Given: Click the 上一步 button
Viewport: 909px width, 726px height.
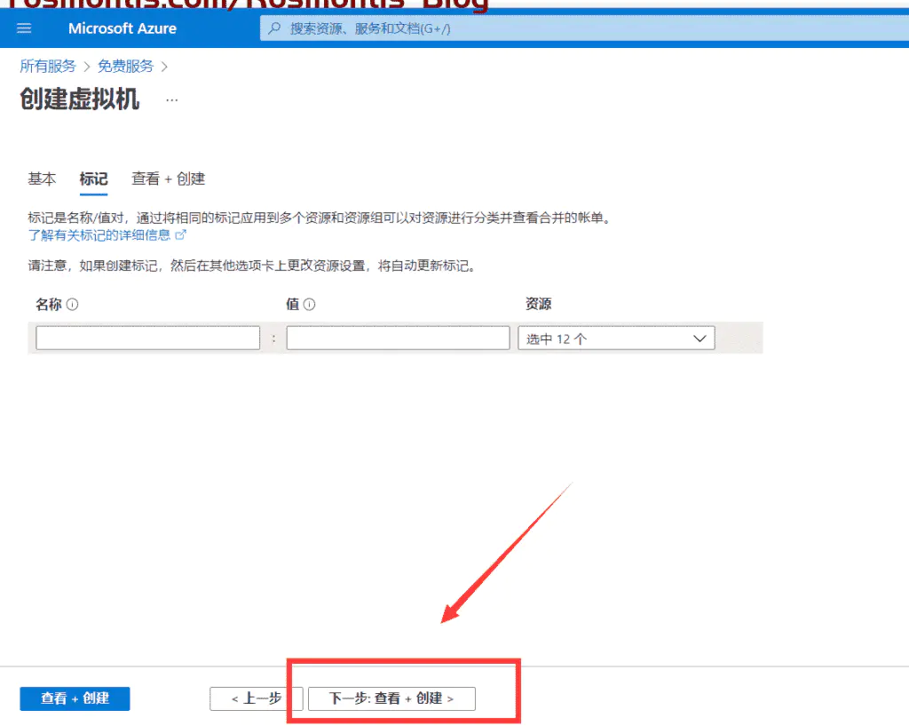Looking at the screenshot, I should (257, 698).
